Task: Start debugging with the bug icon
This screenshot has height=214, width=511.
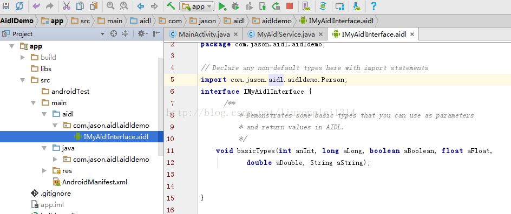Action: [x=235, y=6]
